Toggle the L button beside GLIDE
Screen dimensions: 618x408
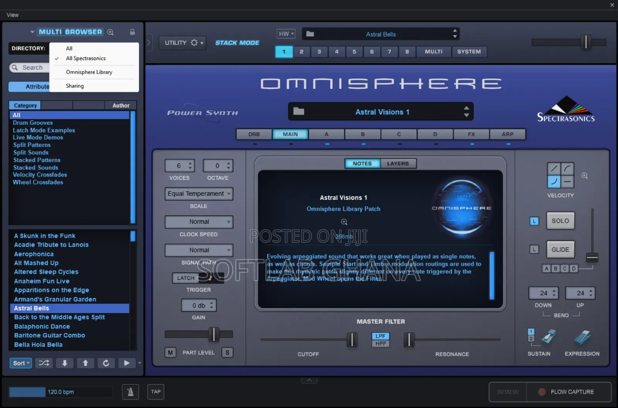(534, 250)
